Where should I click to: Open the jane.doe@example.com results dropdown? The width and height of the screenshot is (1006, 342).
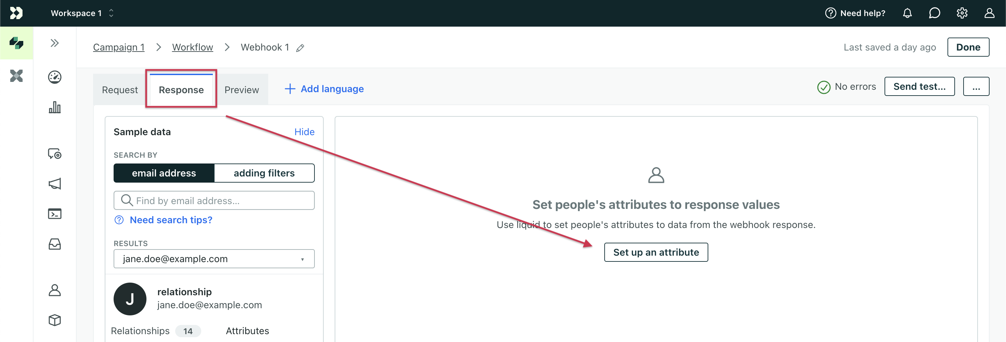click(214, 259)
